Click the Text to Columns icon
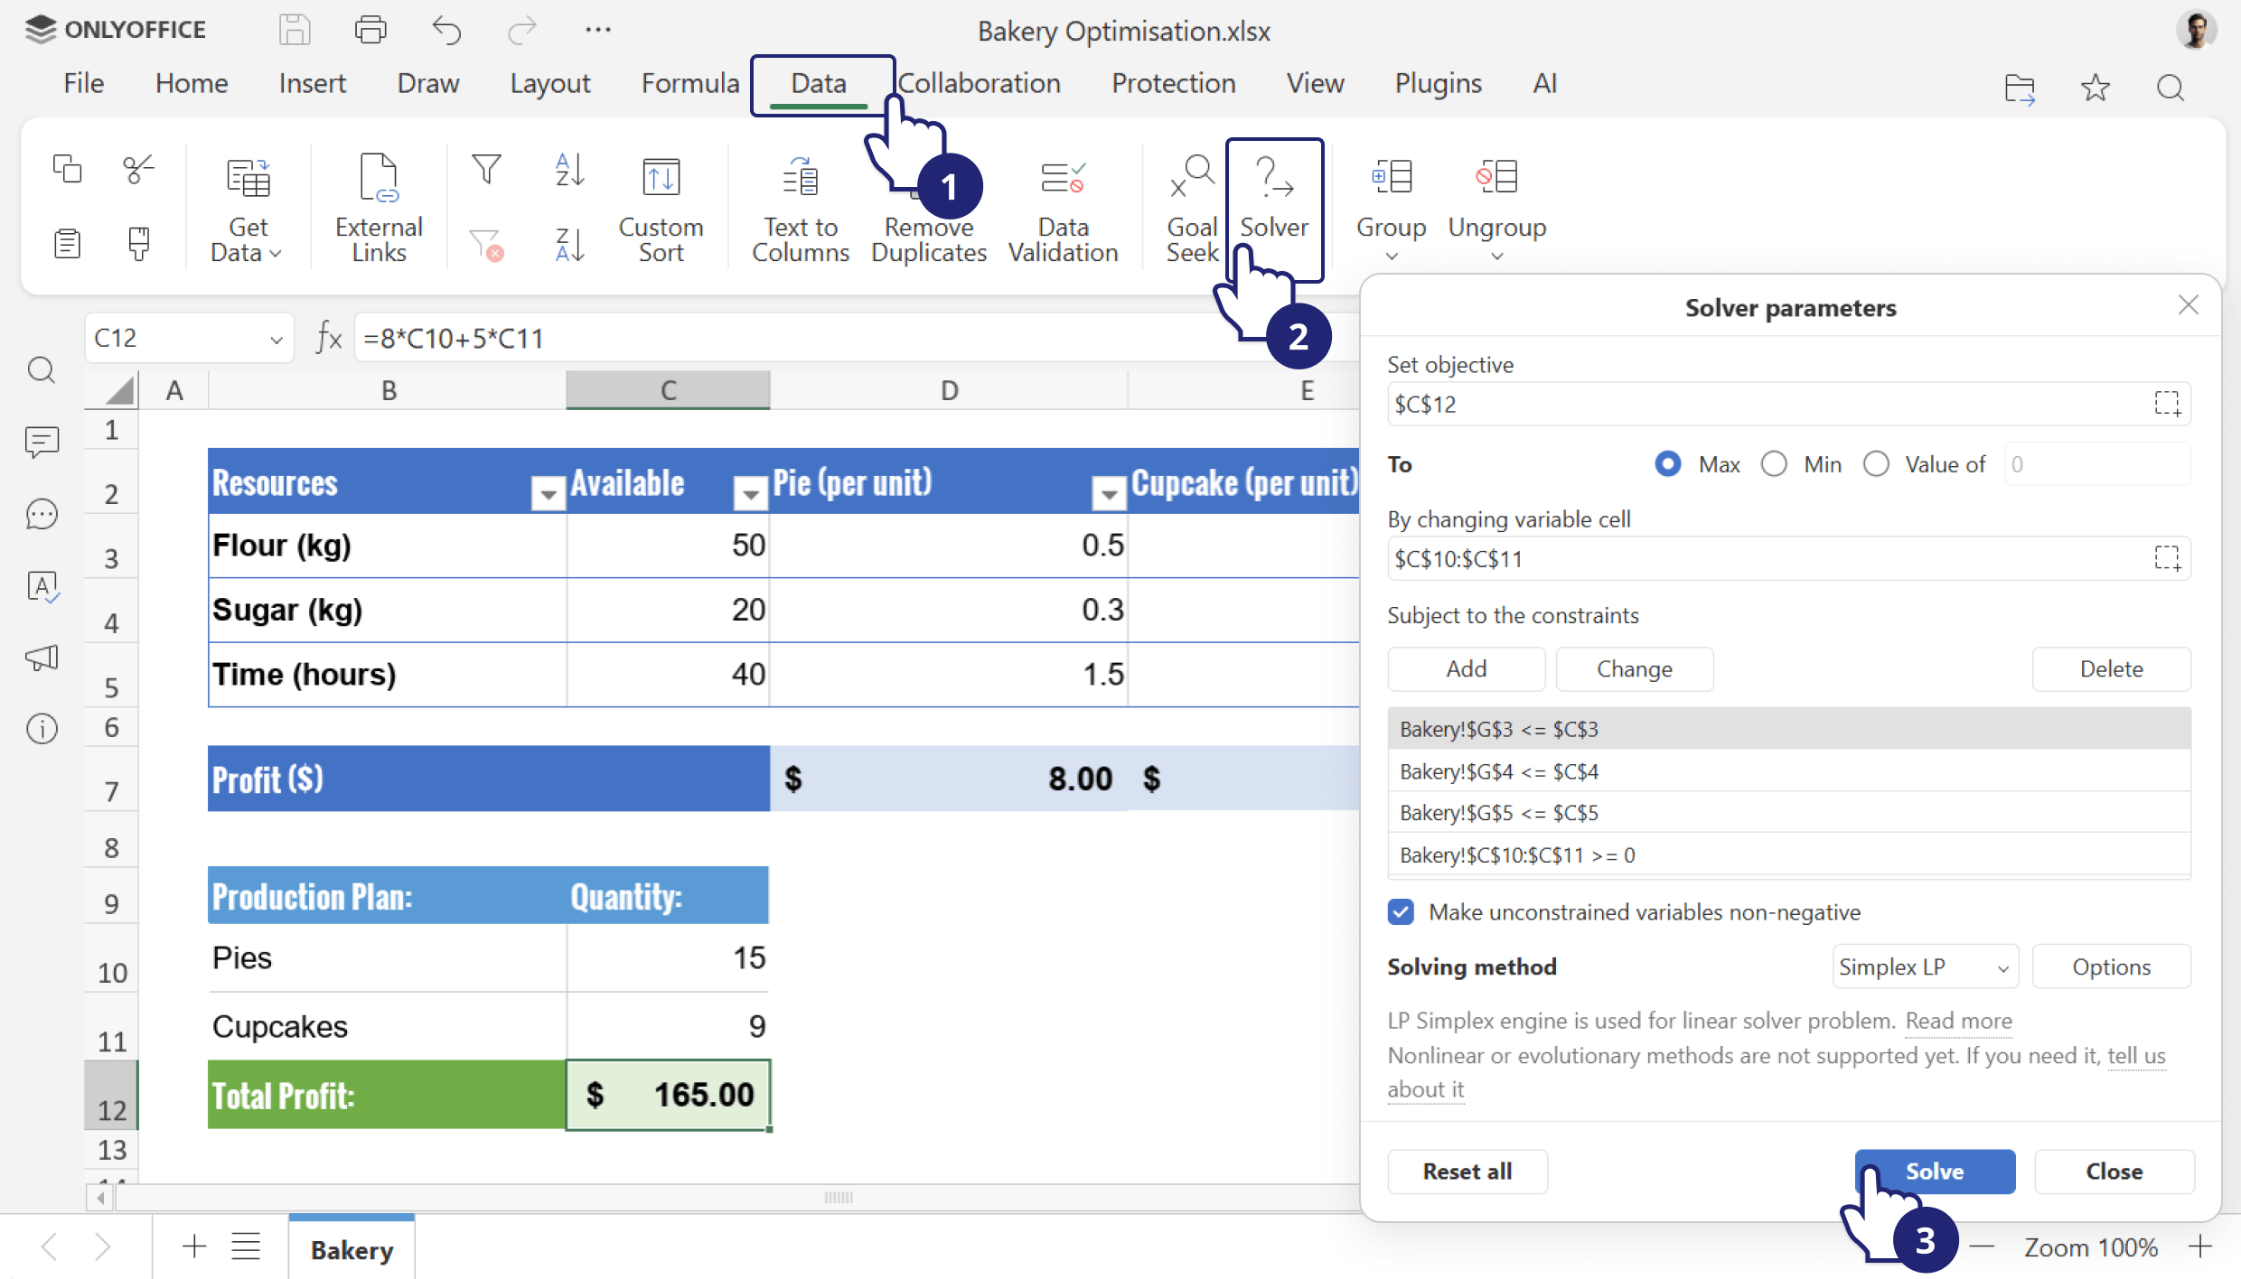The height and width of the screenshot is (1279, 2241). pos(800,178)
